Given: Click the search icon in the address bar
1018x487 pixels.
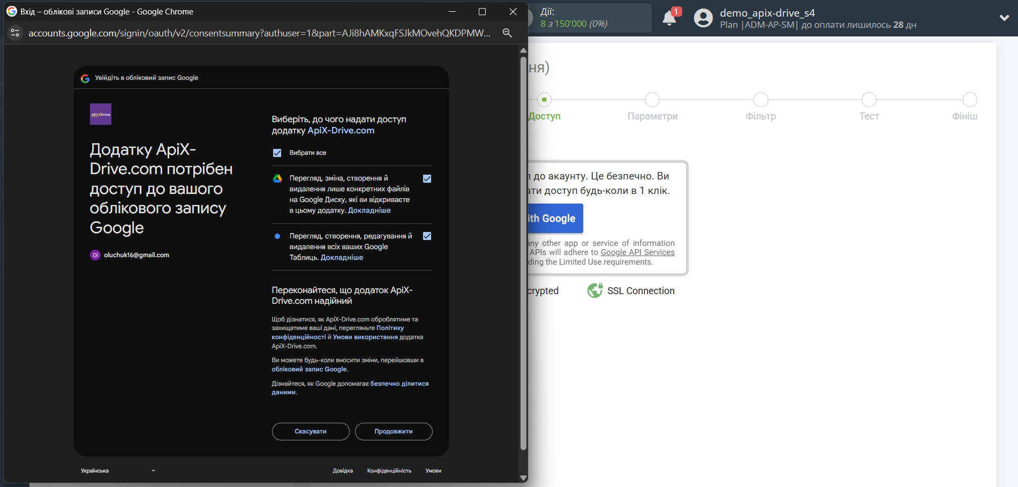Looking at the screenshot, I should pos(507,33).
